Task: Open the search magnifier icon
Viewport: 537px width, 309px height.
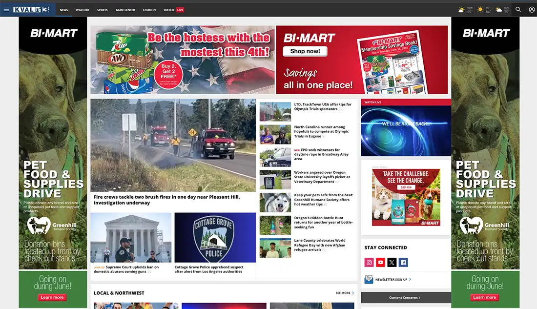Action: (518, 10)
